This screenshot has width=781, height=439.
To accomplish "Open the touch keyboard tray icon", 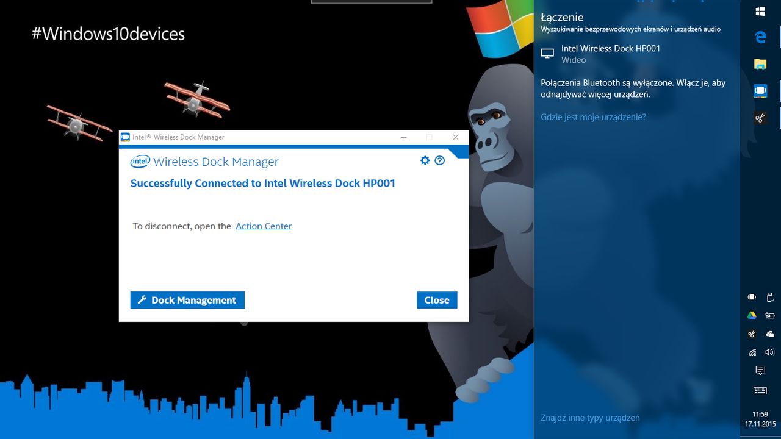I will (x=760, y=391).
